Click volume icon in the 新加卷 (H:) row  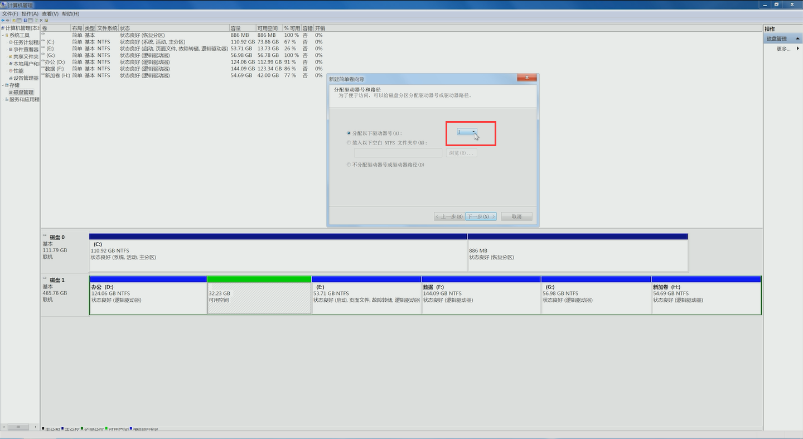[x=43, y=75]
